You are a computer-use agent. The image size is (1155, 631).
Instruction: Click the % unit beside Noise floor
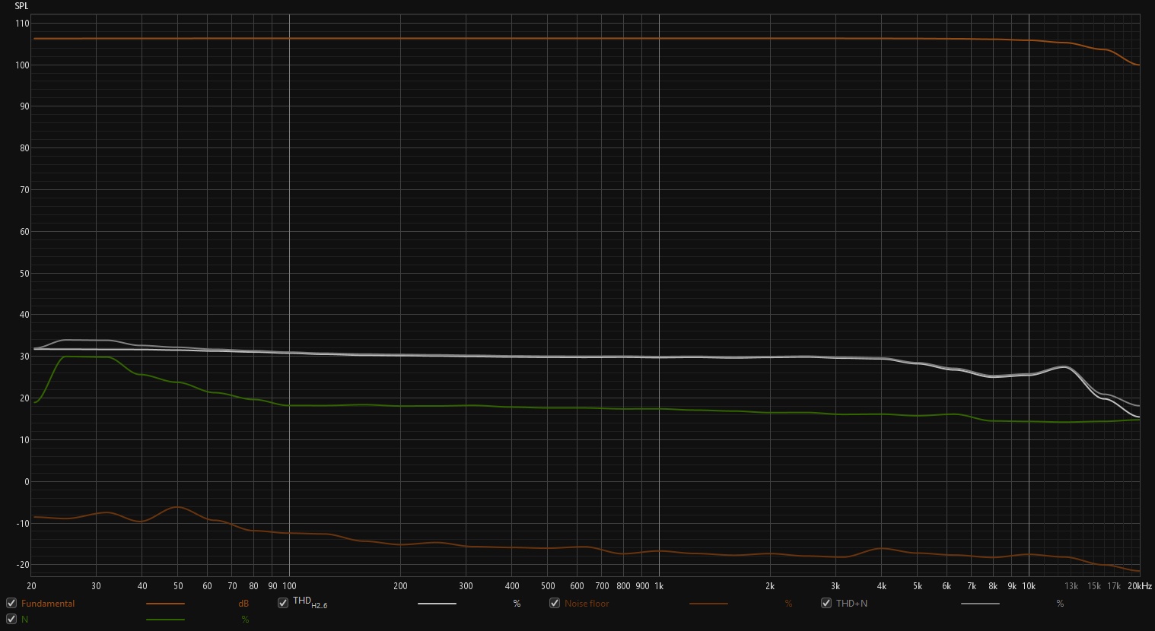788,604
